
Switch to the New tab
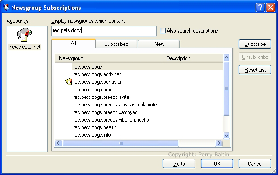tap(159, 44)
